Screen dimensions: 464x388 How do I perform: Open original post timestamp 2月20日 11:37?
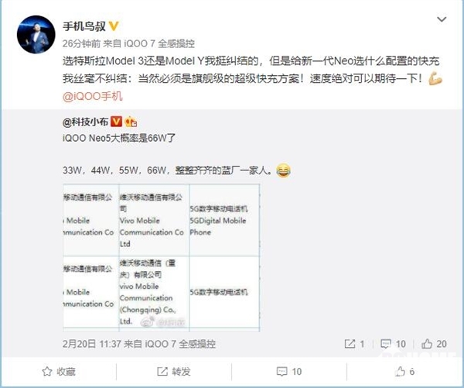(92, 344)
